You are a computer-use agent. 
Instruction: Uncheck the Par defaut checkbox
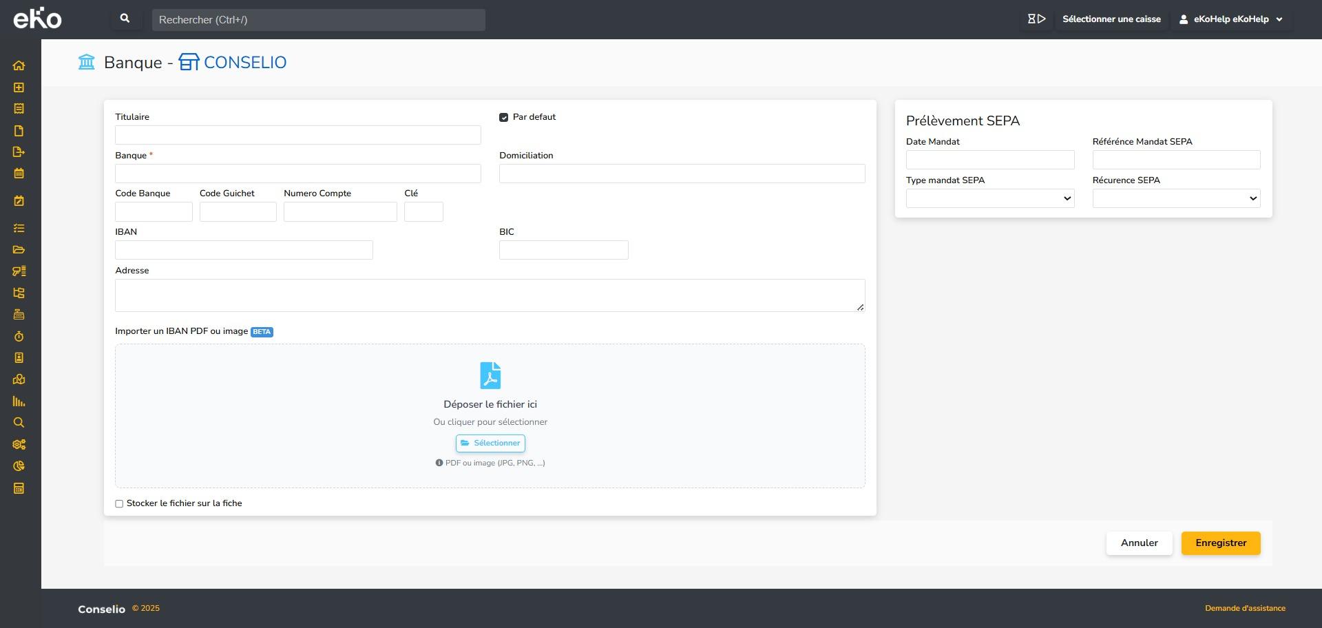click(x=504, y=118)
